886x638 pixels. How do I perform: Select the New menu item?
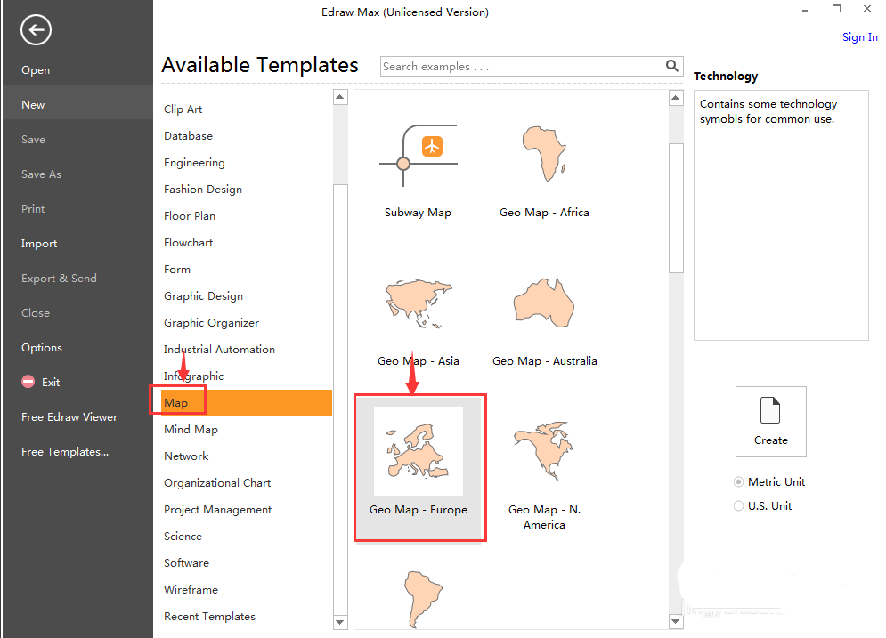pos(77,104)
